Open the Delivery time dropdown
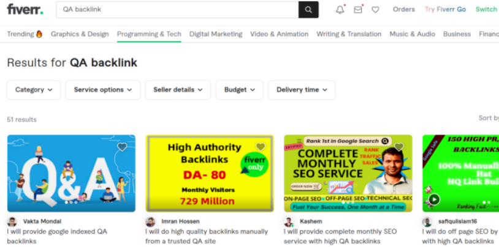The image size is (499, 247). click(302, 90)
